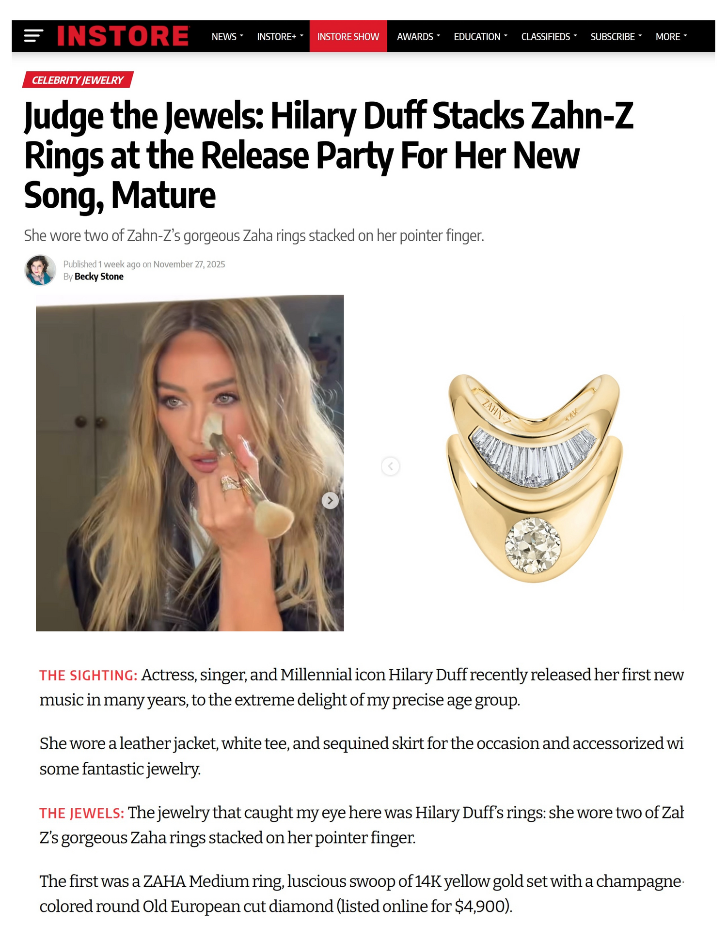Open the hamburger menu icon
The image size is (727, 940).
[x=33, y=36]
